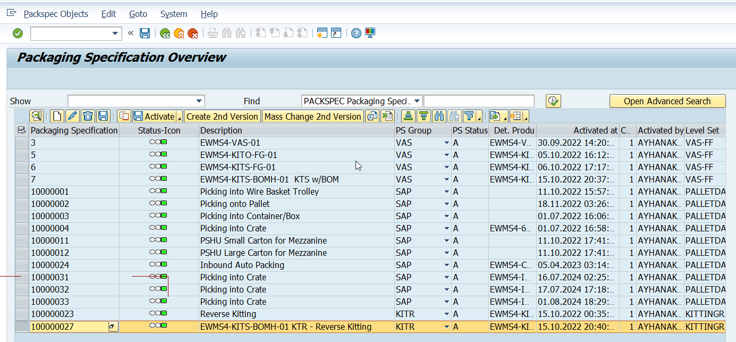Click the Export icon with green arrow

(x=495, y=116)
